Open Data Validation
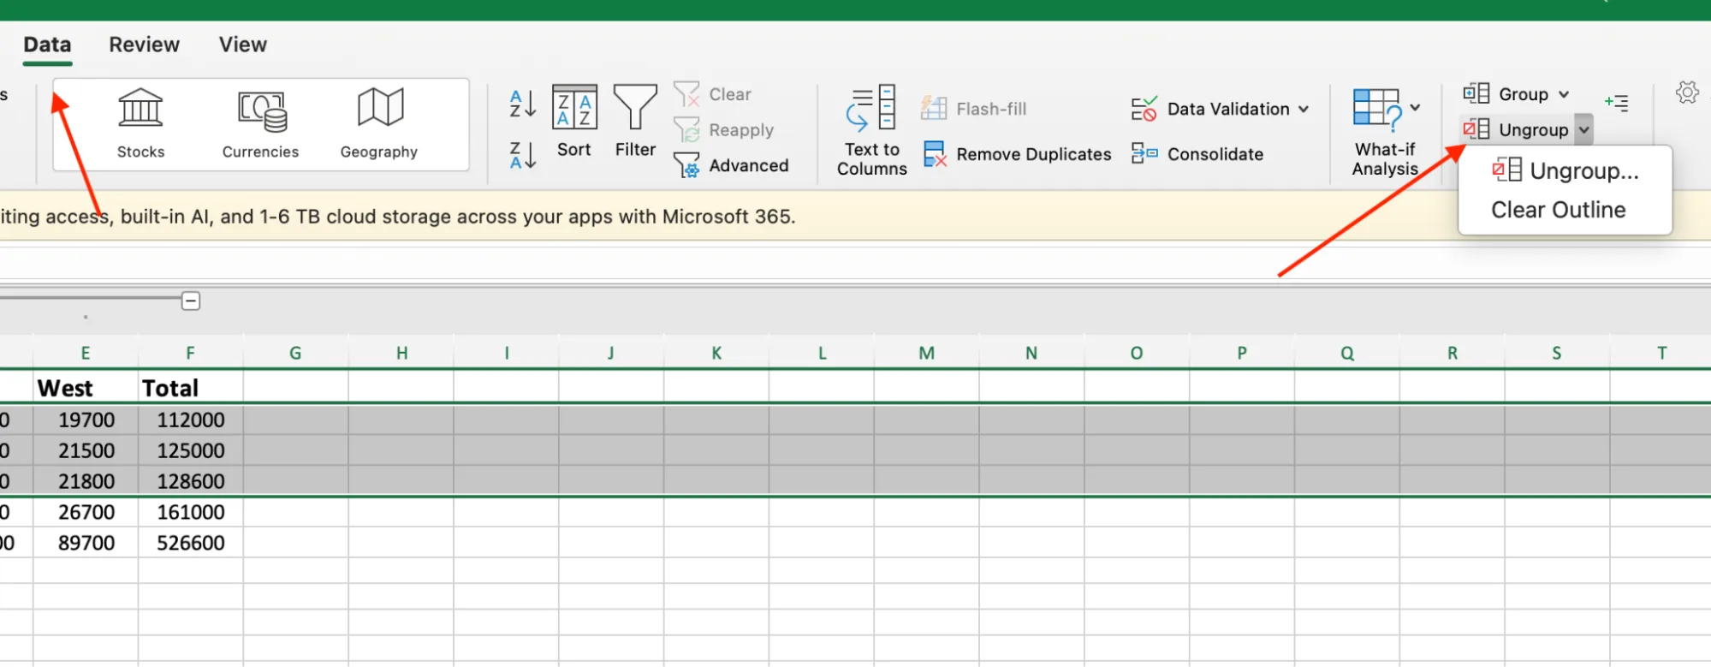The width and height of the screenshot is (1711, 667). click(x=1210, y=109)
